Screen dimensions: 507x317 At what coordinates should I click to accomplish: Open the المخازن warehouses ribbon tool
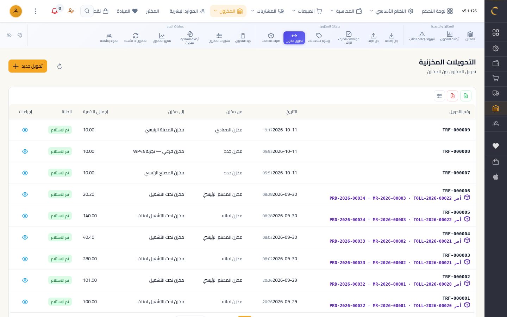point(470,36)
